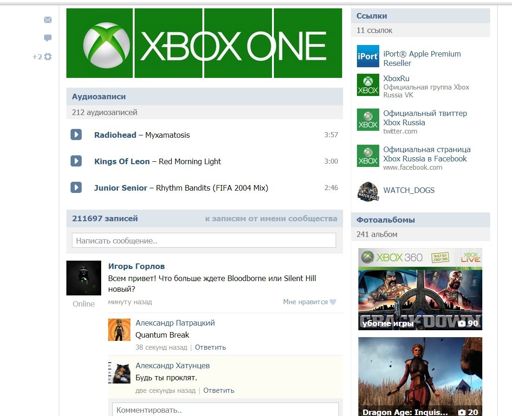
Task: Open Александр Патрацкий's name link
Action: 175,323
